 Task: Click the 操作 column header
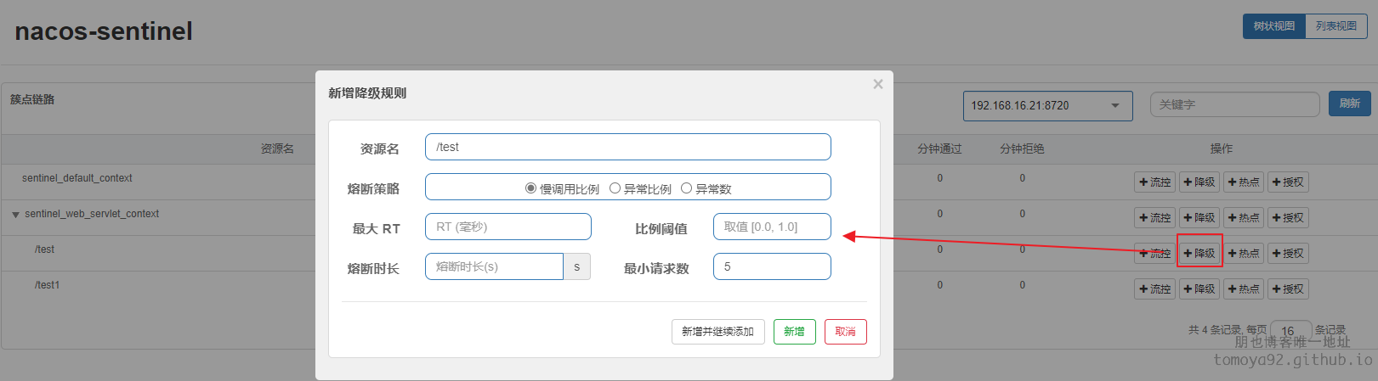1222,148
